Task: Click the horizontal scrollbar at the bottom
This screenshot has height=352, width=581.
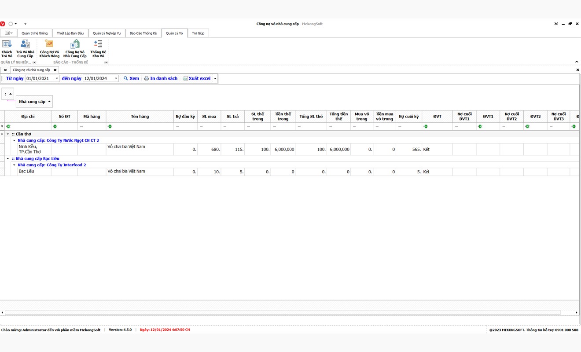Action: point(282,312)
